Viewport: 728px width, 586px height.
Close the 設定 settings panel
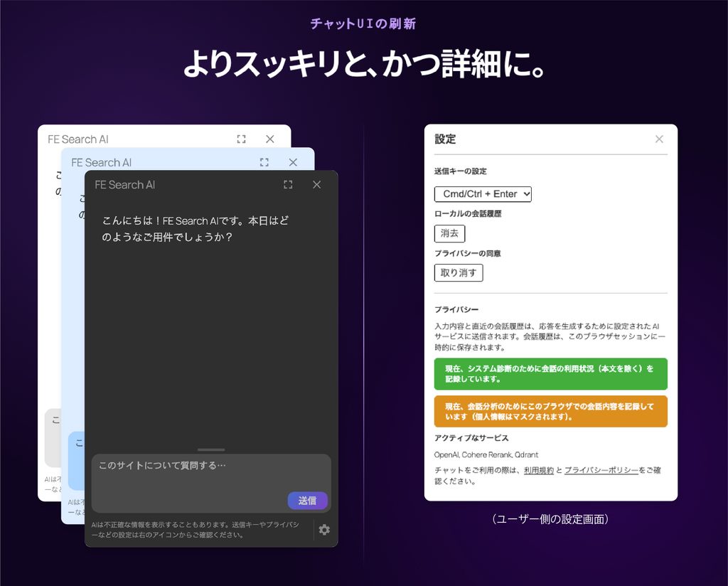(x=659, y=139)
